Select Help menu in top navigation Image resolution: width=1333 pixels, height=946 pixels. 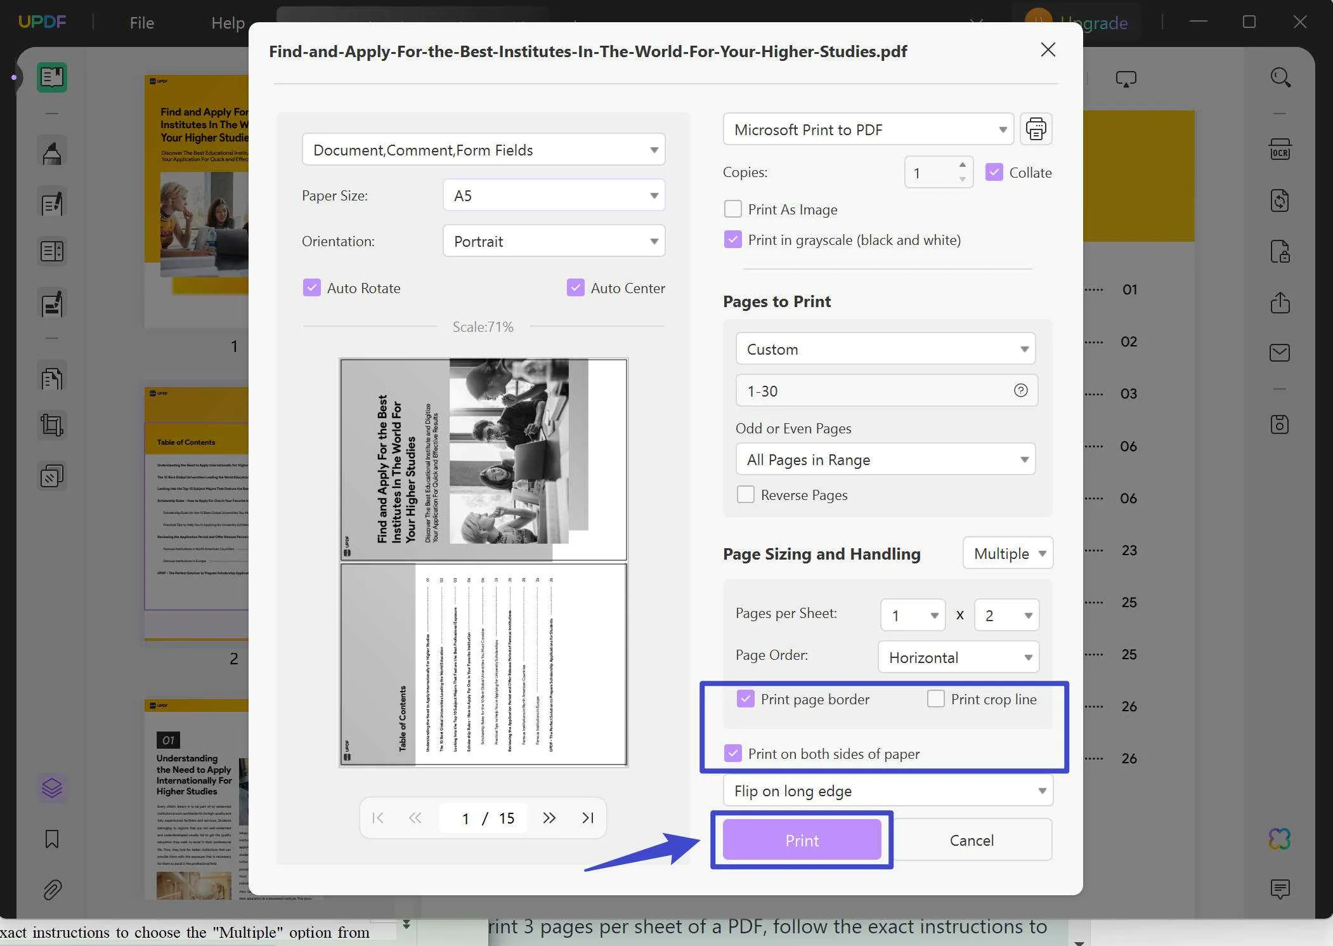click(x=228, y=22)
